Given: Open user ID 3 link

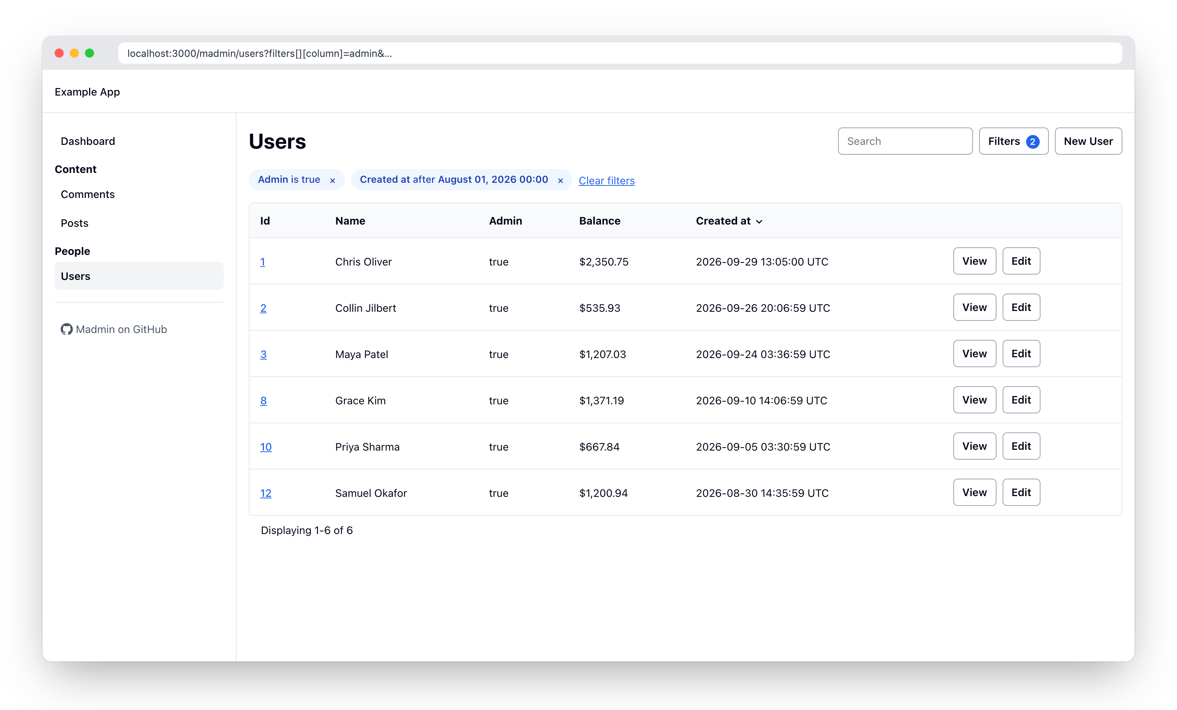Looking at the screenshot, I should click(263, 355).
